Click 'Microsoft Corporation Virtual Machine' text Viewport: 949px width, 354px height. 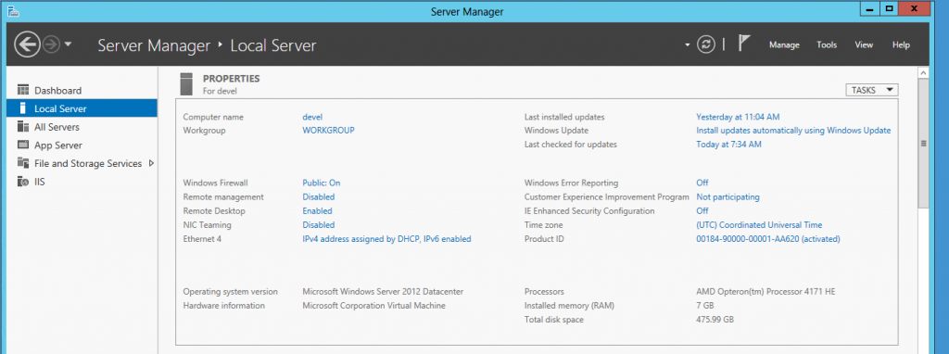(x=373, y=305)
